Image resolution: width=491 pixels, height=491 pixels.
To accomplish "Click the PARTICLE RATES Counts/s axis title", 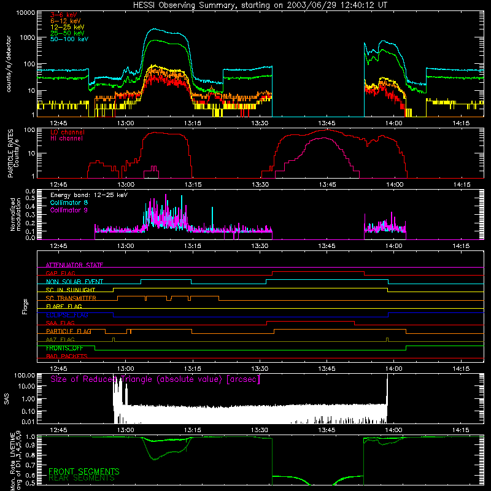I will tap(13, 153).
